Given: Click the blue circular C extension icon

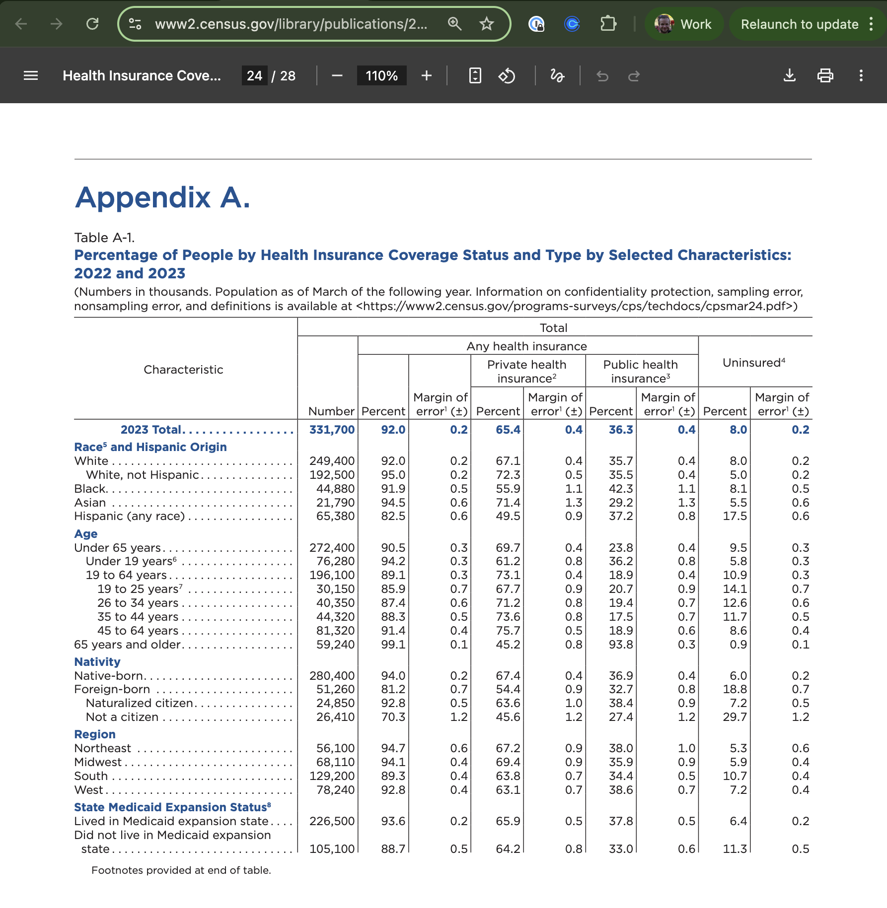Looking at the screenshot, I should tap(572, 24).
